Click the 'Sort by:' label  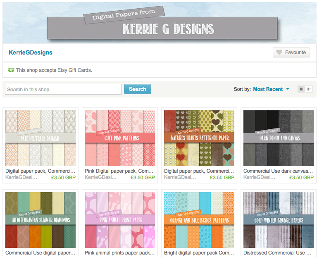click(x=242, y=89)
